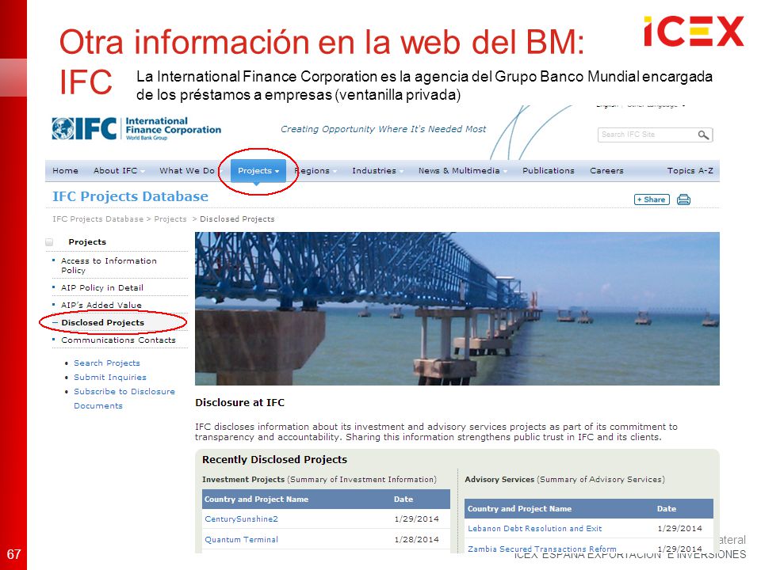Viewport: 761px width, 570px height.
Task: Collapse the Disclosed Projects item
Action: tap(102, 323)
